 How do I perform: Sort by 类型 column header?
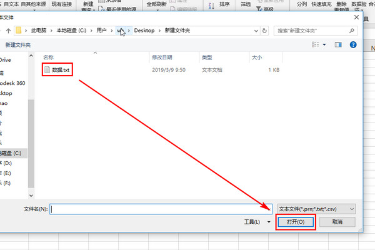tap(207, 57)
